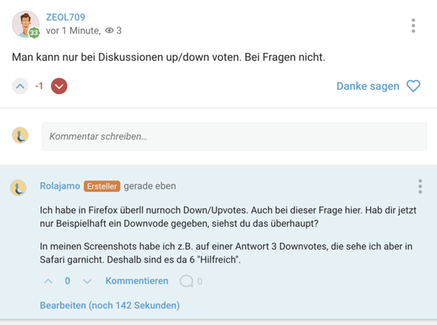
Task: Open the ZEOL709 username link
Action: pyautogui.click(x=65, y=17)
